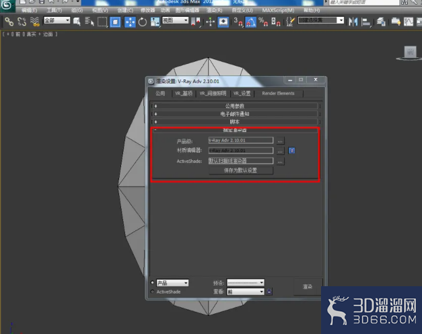This screenshot has width=422, height=334.
Task: Open the 视图 reference coordinate dropdown
Action: tap(175, 20)
